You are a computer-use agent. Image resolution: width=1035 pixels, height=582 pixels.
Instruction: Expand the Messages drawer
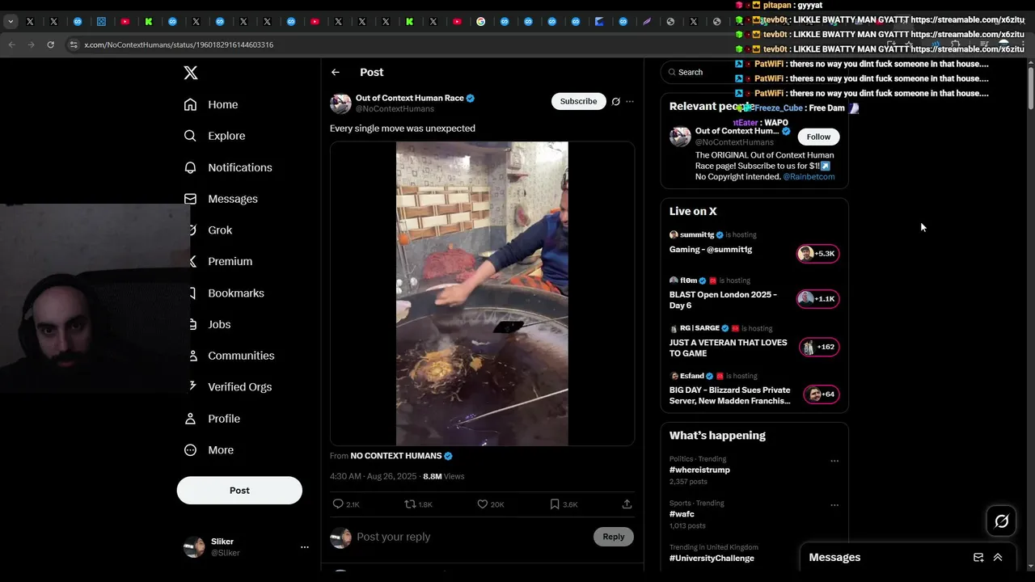998,558
